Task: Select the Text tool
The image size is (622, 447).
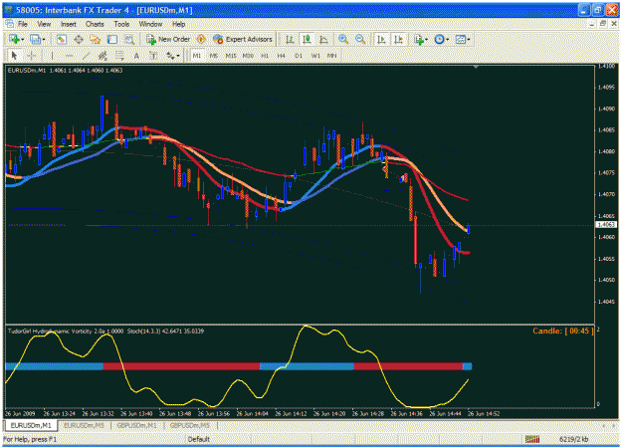Action: (136, 56)
